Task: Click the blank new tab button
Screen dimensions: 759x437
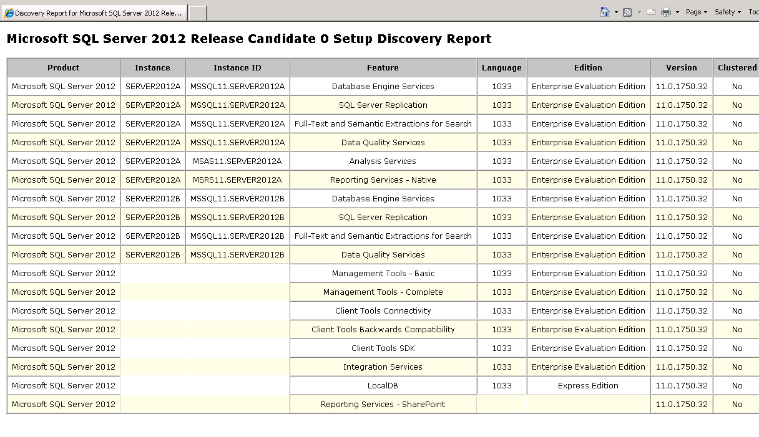Action: 197,13
